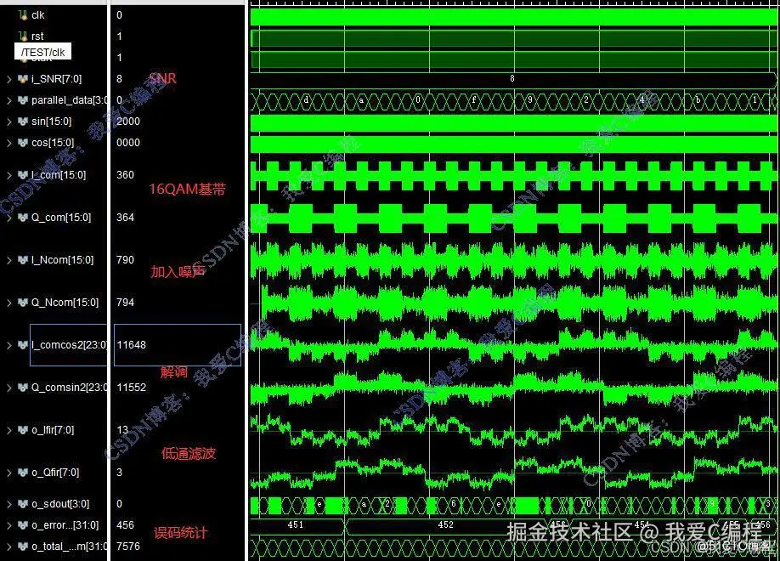Expand the sin[15:0] signal bus
Image resolution: width=780 pixels, height=561 pixels.
pyautogui.click(x=9, y=122)
